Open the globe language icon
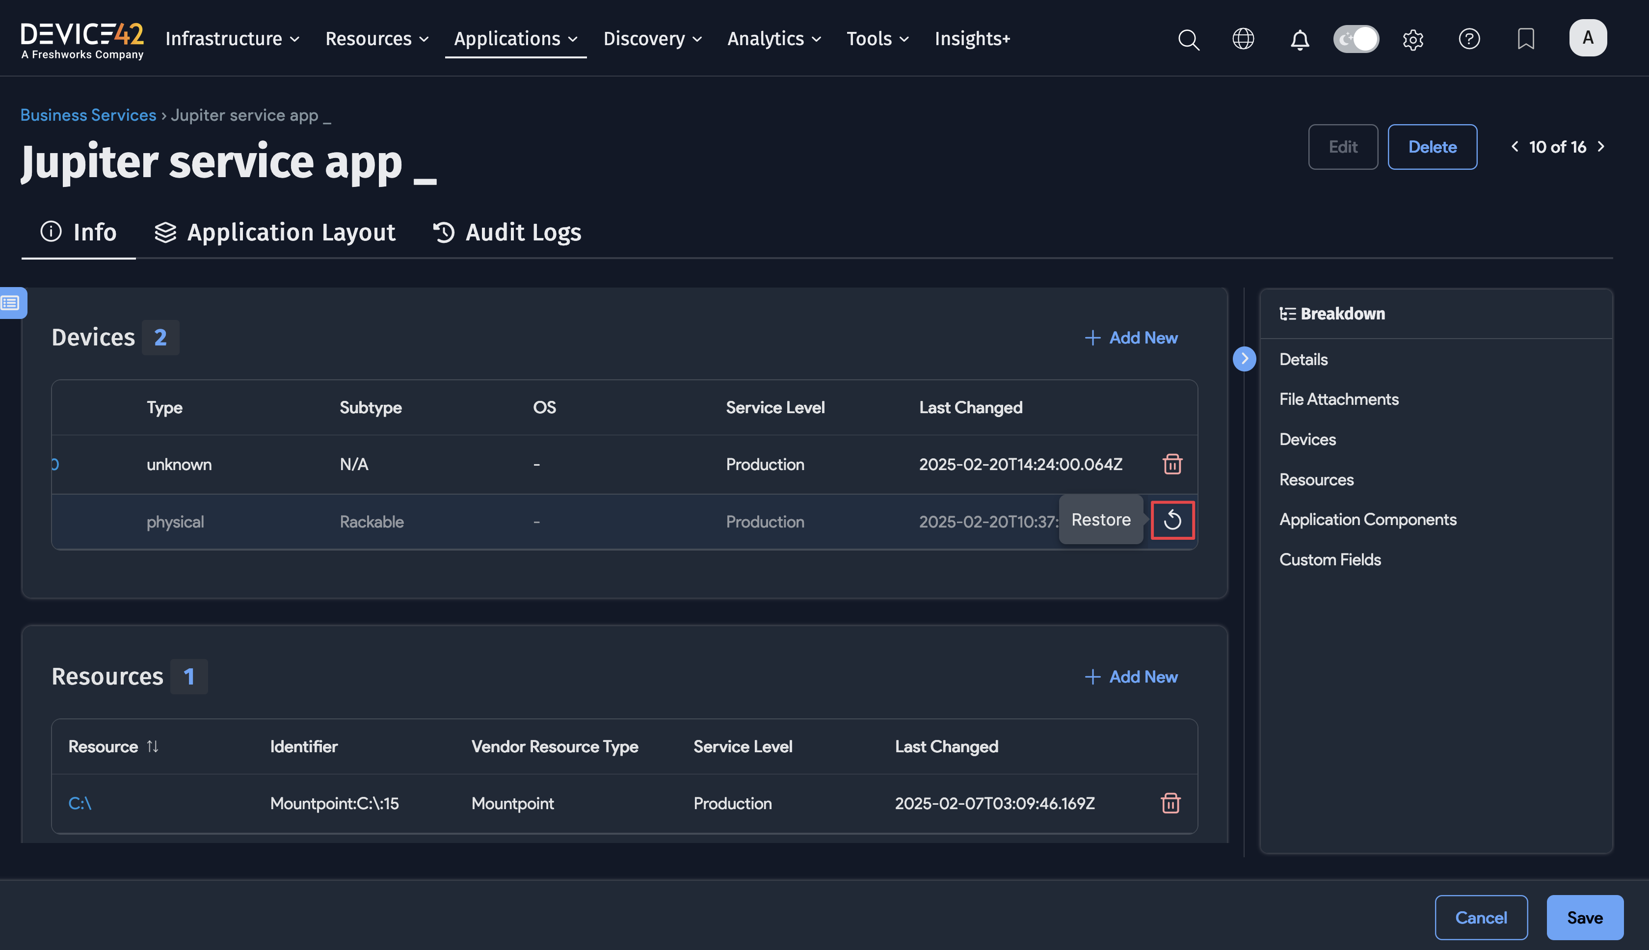 point(1243,38)
